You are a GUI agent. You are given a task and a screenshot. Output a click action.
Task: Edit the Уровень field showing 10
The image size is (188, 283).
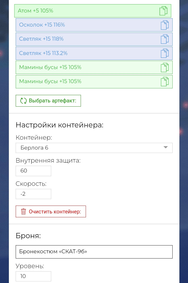click(33, 276)
